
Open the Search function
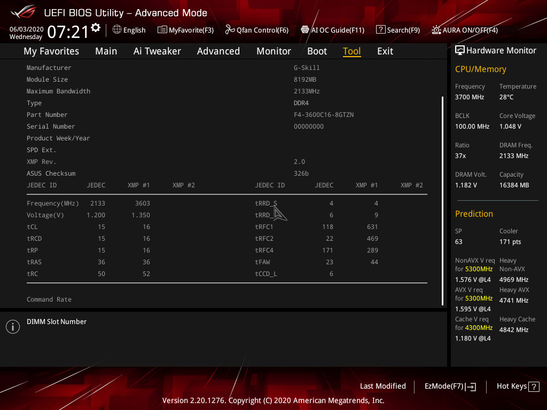[397, 30]
